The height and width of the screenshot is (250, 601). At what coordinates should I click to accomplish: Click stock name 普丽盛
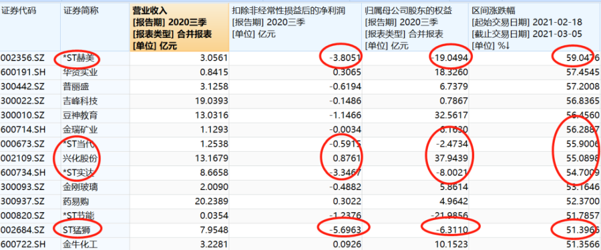pos(76,87)
